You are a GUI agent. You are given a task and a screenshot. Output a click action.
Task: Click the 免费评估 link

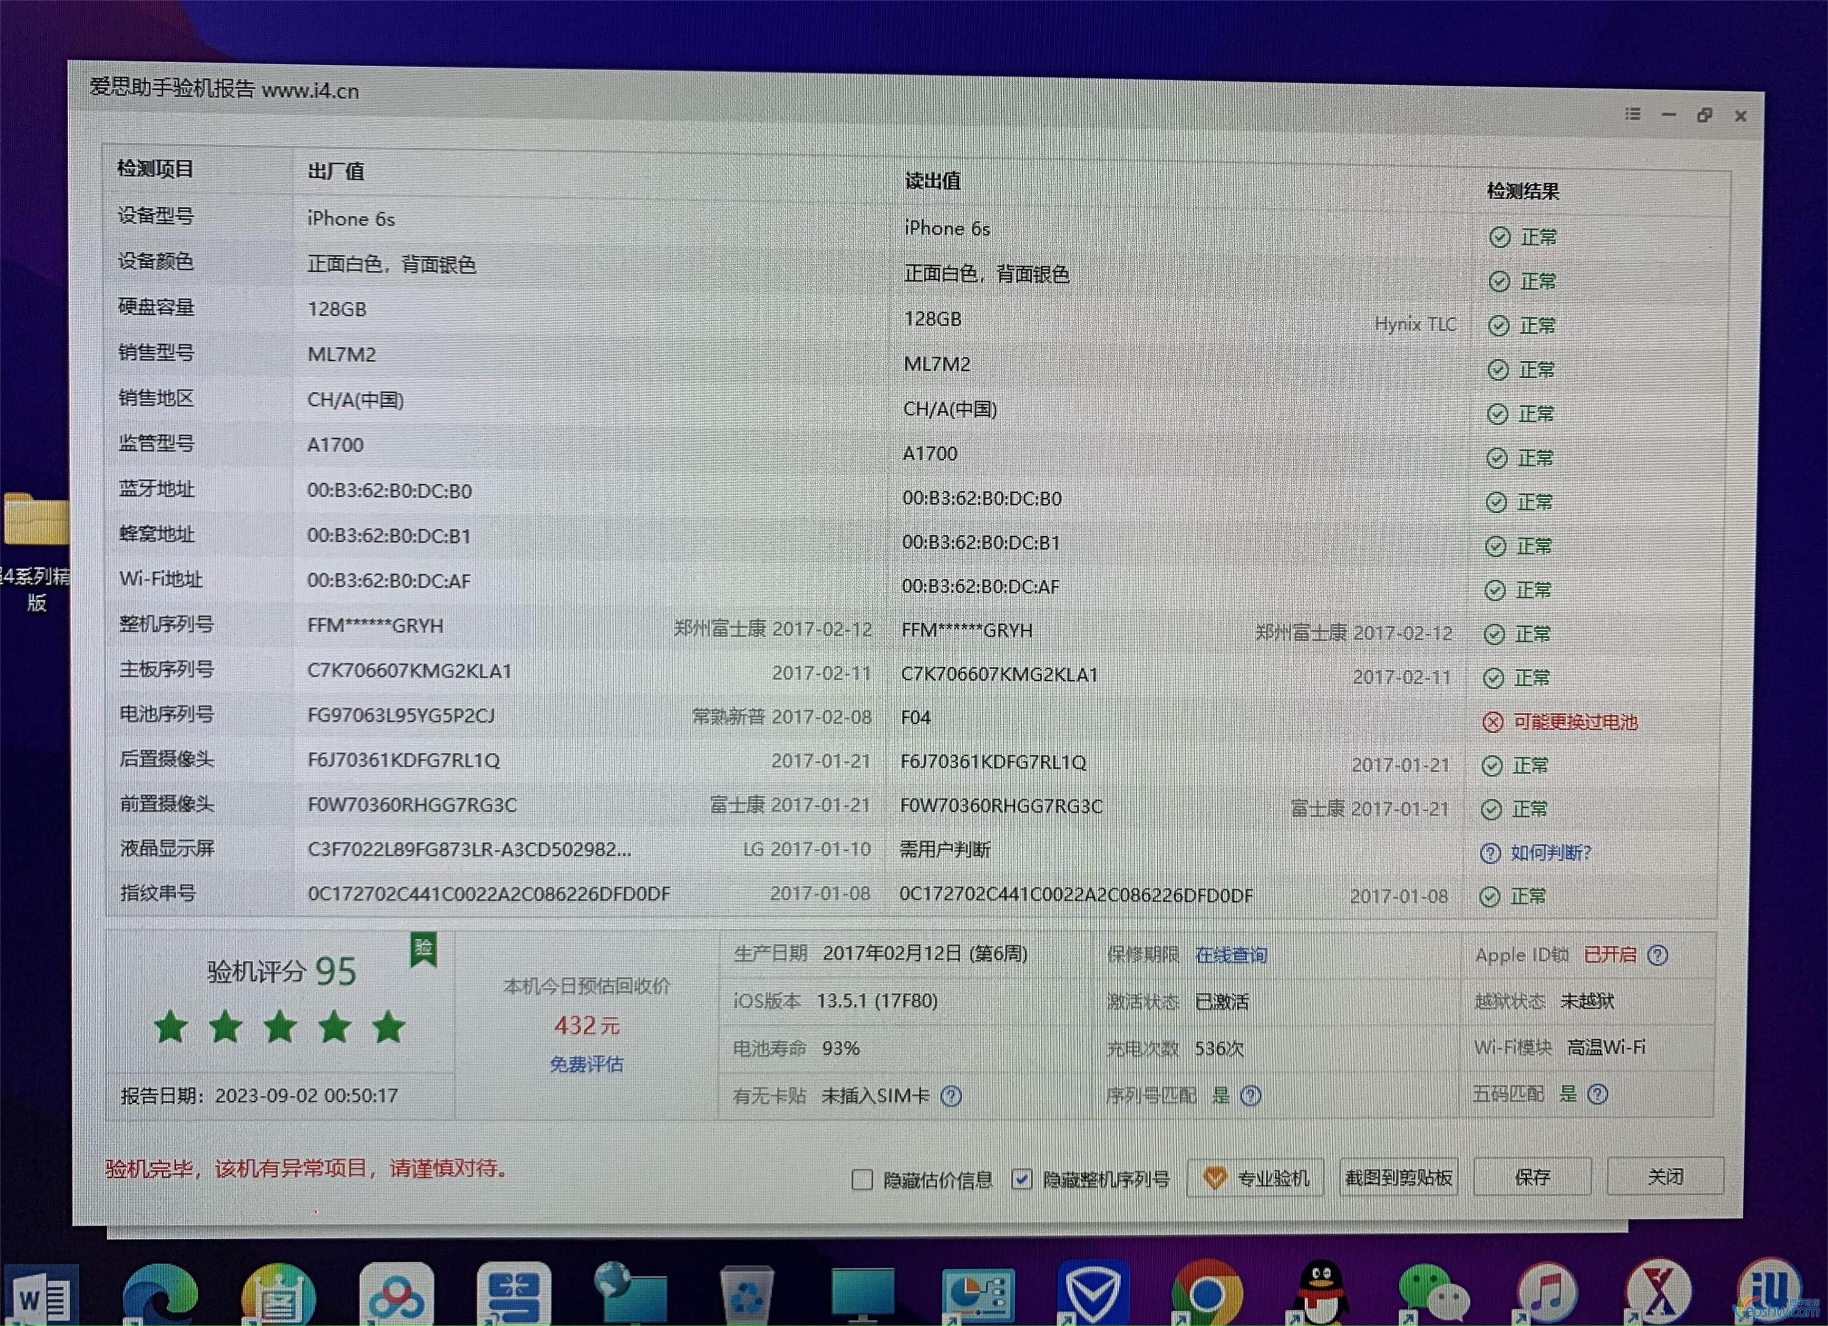point(586,1064)
